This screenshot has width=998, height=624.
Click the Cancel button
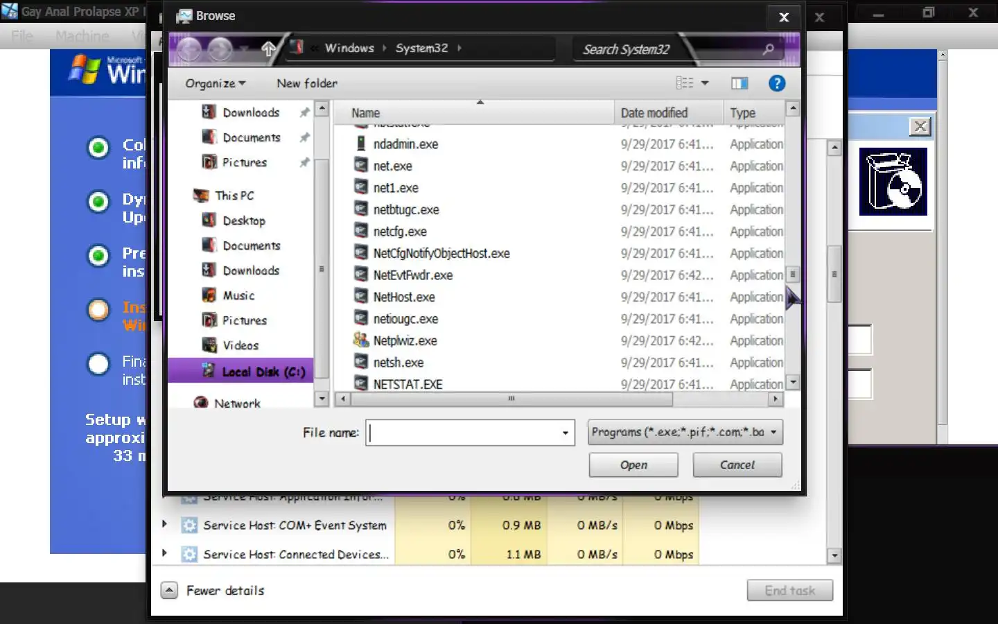click(x=737, y=465)
